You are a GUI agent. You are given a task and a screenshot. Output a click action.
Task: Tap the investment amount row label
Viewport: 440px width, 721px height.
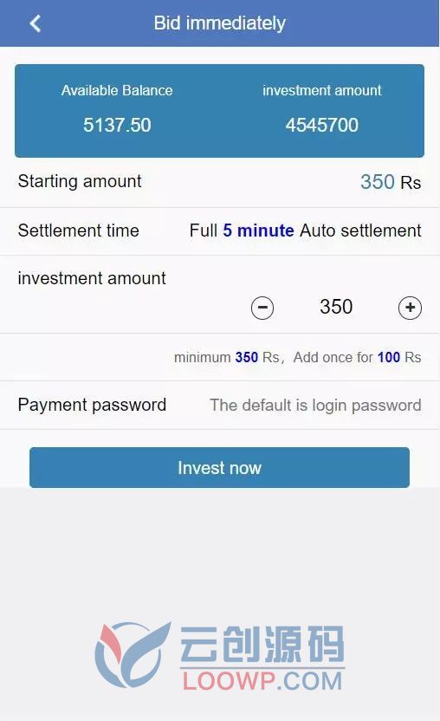pos(92,278)
